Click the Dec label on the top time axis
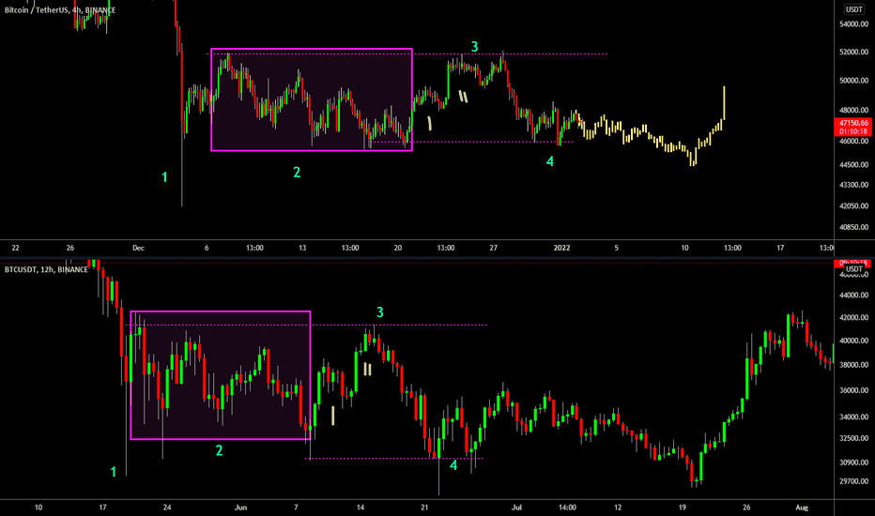Viewport: 875px width, 516px height. 138,248
